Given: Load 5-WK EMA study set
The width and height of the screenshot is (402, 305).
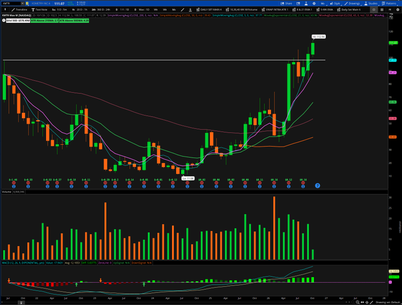Looking at the screenshot, I should [325, 9].
